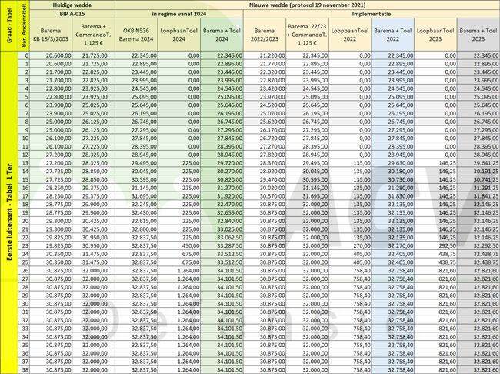Click cell value 30.741,25
The width and height of the screenshot is (500, 374).
click(486, 179)
